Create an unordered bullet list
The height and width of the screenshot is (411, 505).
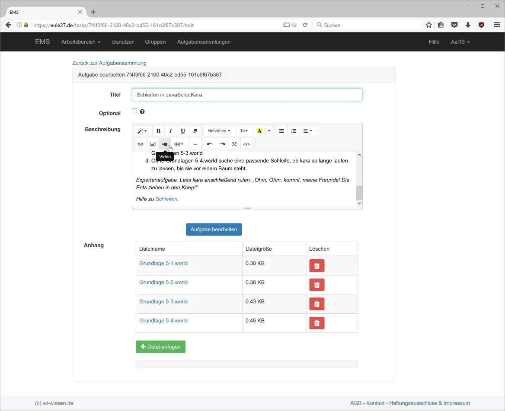click(x=281, y=131)
